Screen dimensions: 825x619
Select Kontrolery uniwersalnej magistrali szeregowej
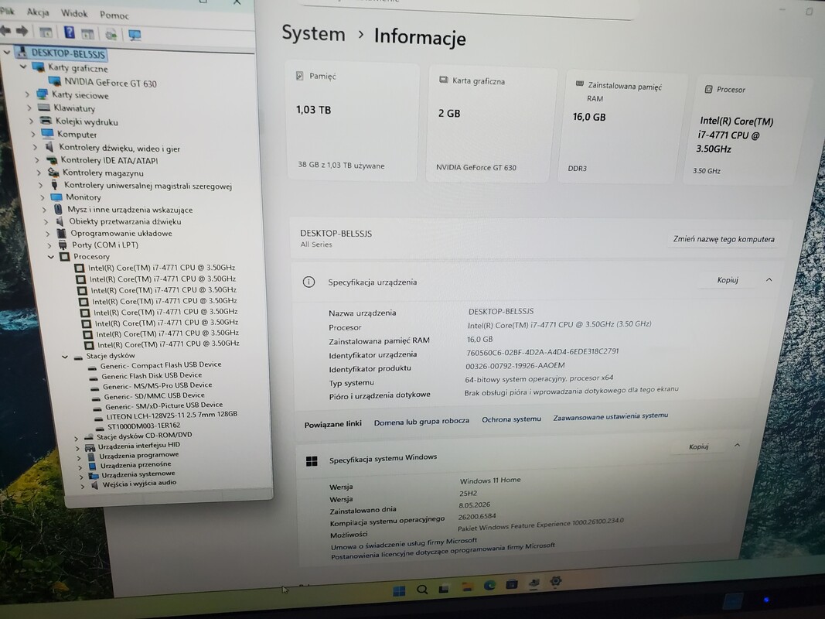click(148, 185)
